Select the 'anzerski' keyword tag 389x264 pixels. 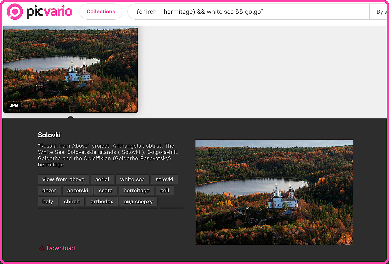coord(78,190)
